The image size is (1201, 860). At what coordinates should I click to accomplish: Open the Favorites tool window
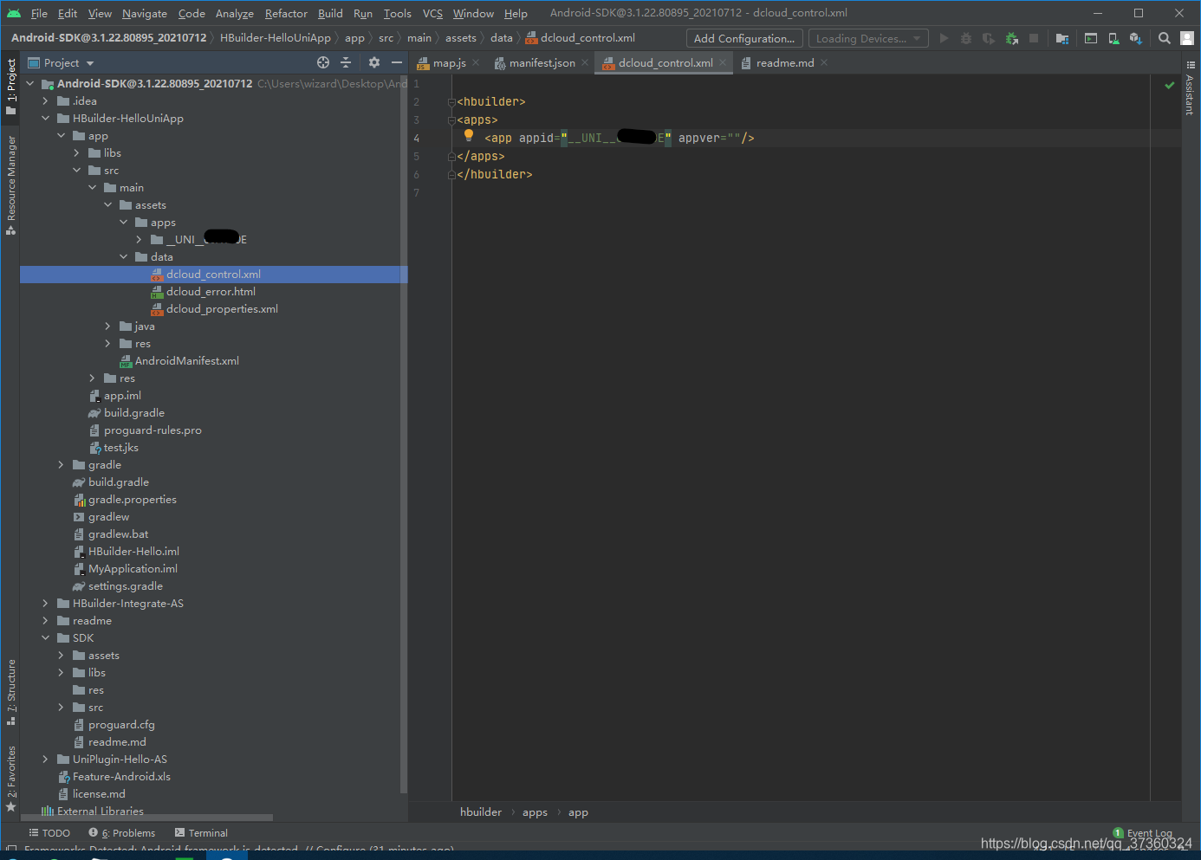click(11, 778)
